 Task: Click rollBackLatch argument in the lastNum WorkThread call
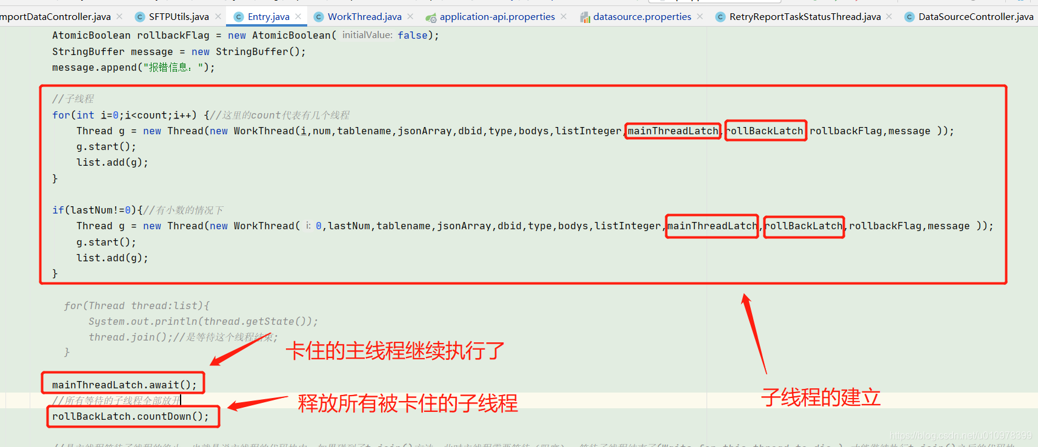pyautogui.click(x=803, y=226)
